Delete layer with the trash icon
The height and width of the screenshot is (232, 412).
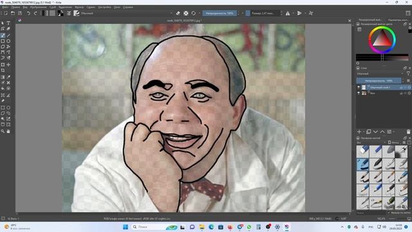(x=408, y=131)
